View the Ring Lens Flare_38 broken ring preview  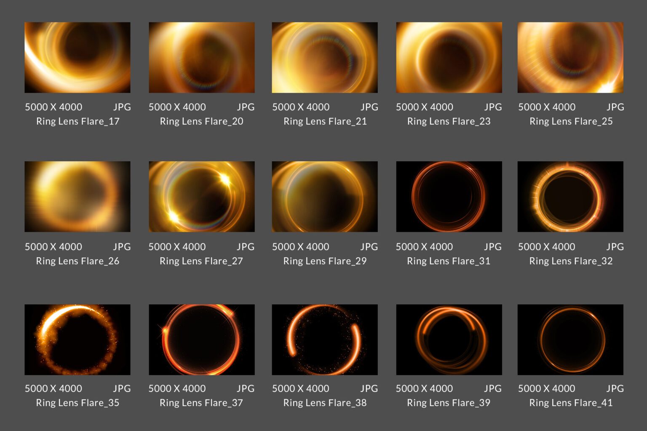click(x=325, y=339)
